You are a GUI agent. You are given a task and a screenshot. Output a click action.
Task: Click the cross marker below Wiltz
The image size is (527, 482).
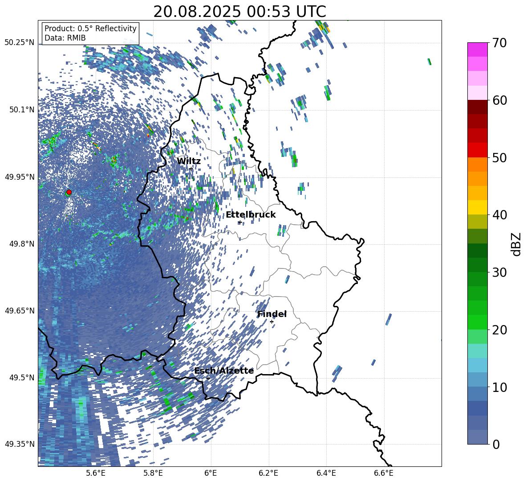191,169
